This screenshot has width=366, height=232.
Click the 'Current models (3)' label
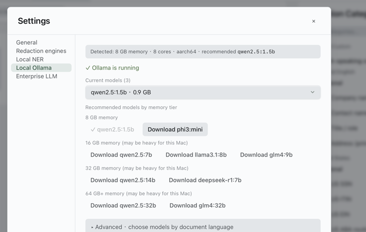click(108, 80)
